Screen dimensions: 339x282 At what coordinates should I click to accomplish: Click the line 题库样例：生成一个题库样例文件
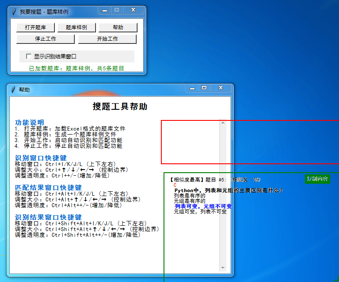coord(65,134)
